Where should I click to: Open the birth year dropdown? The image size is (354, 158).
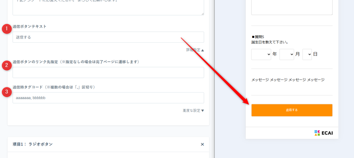[x=261, y=54]
